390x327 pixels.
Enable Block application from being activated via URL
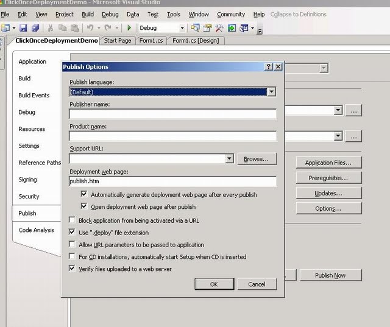pos(72,220)
